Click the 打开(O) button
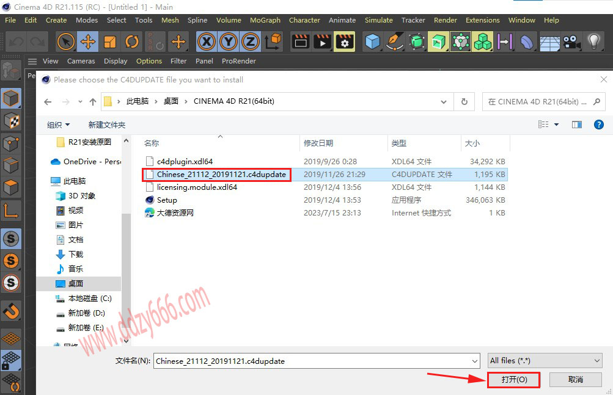Screen dimensions: 613x395 514,380
